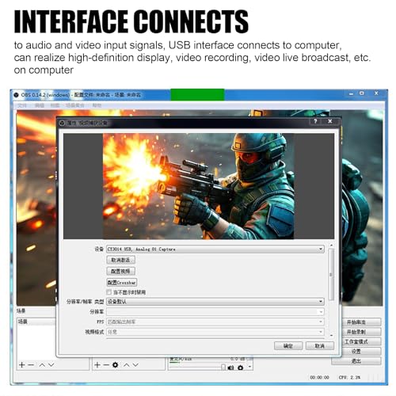Open the 分辨率/帧率 类型 dropdown
Viewport: 396px width, 396px height.
pyautogui.click(x=215, y=301)
